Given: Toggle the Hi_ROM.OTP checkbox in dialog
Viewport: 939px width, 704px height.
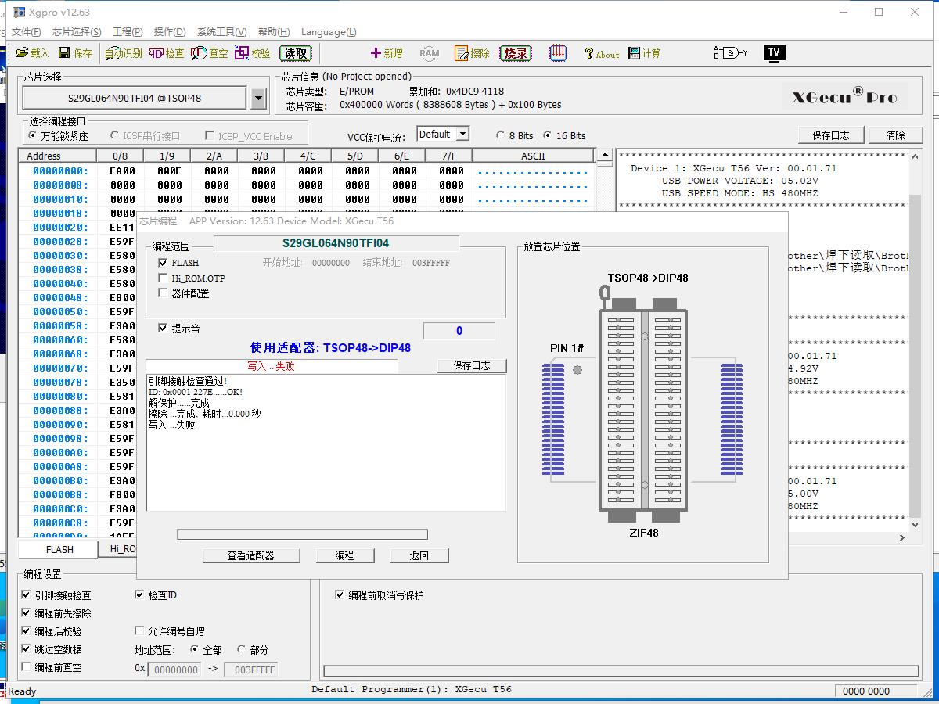Looking at the screenshot, I should pyautogui.click(x=164, y=278).
